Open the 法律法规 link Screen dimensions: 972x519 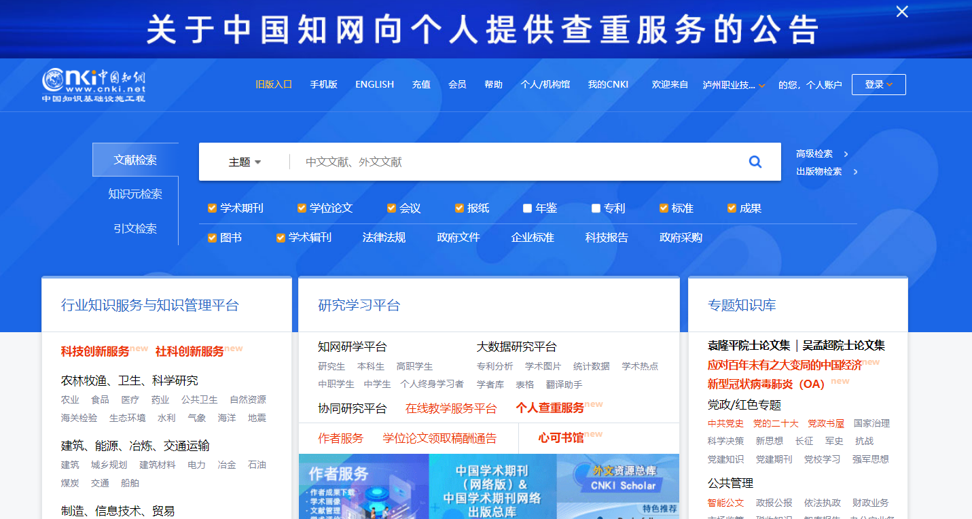384,238
